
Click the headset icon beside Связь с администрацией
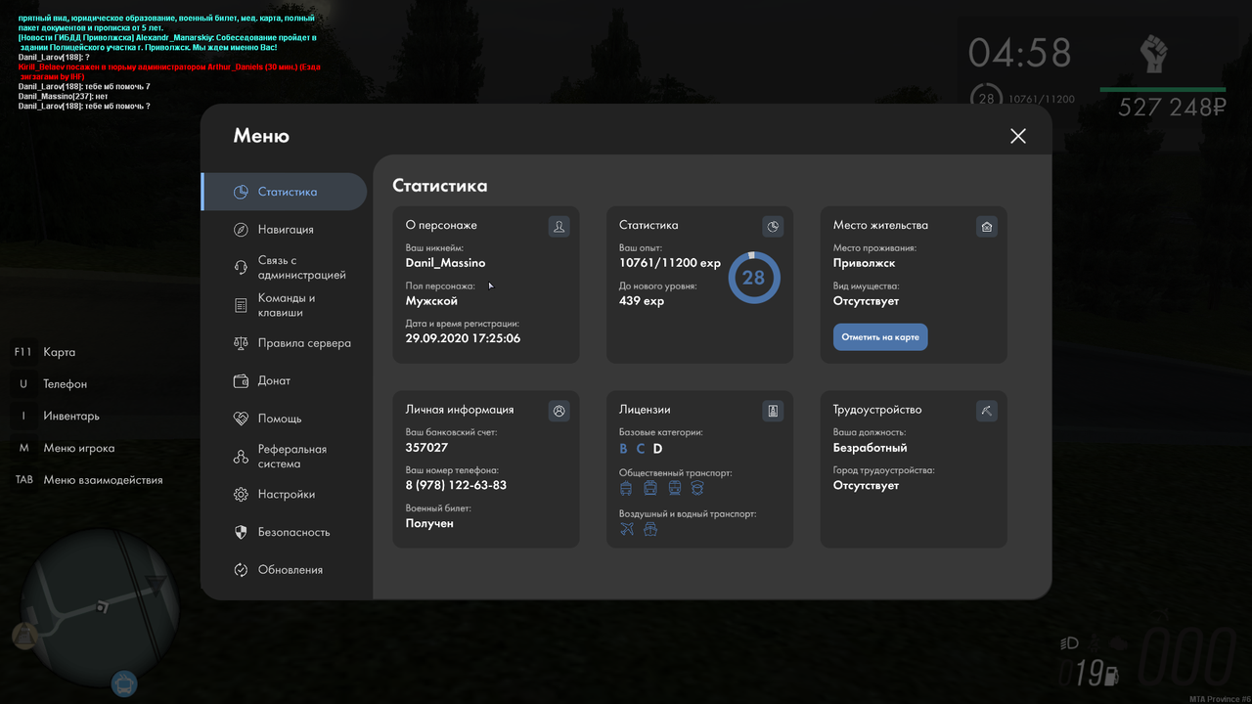coord(241,268)
